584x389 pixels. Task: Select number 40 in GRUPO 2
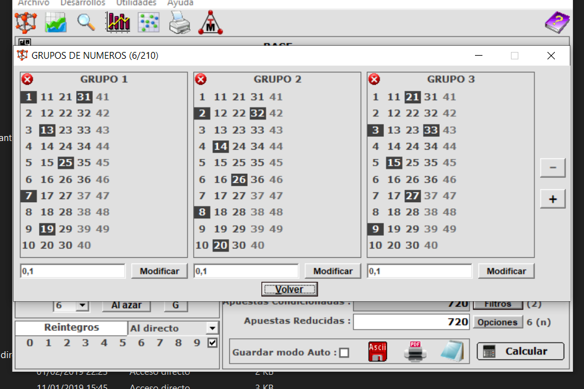coord(258,245)
